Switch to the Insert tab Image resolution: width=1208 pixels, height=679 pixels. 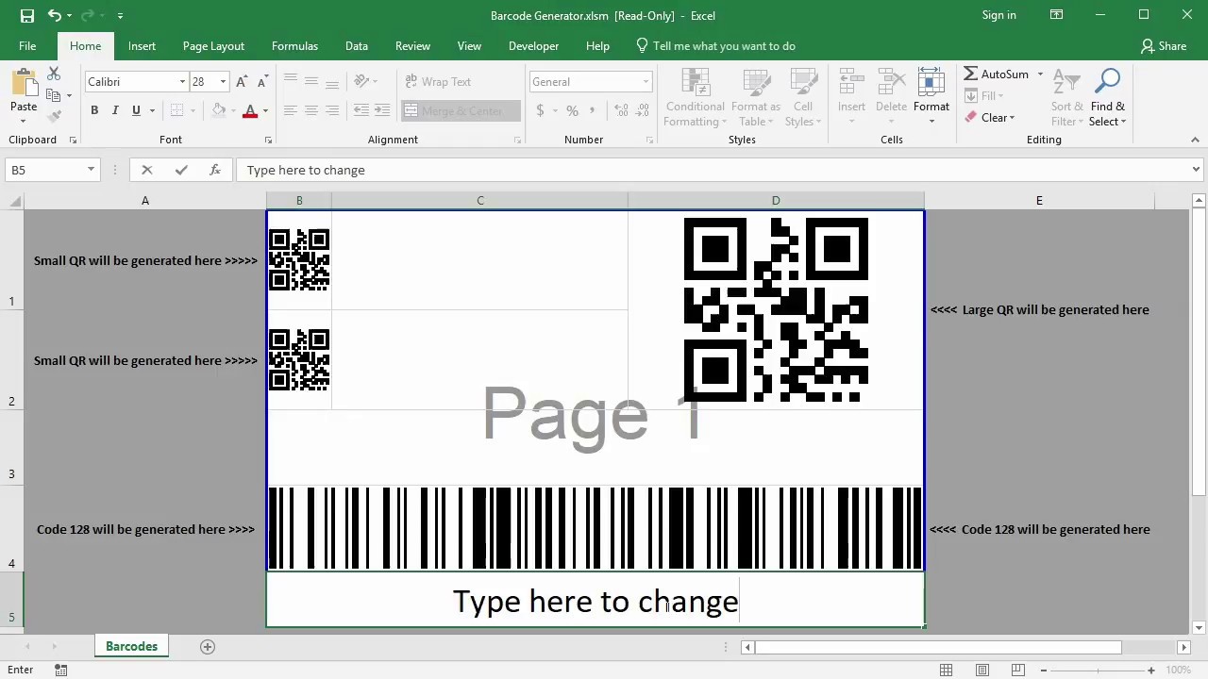(142, 45)
